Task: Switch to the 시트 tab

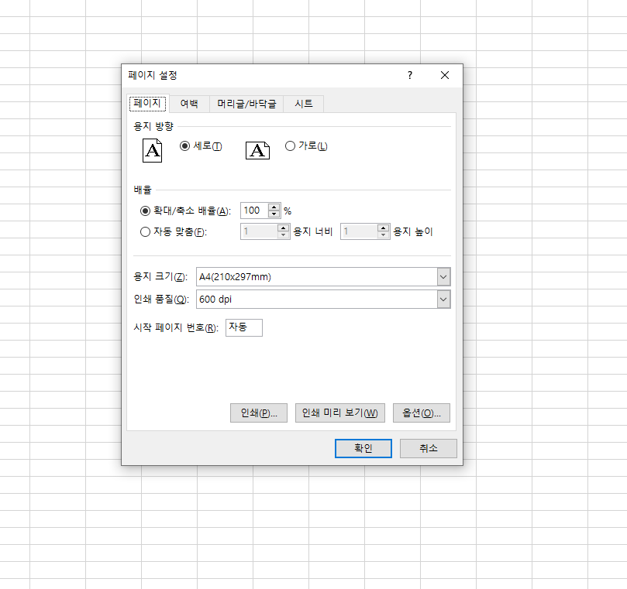Action: click(x=304, y=104)
